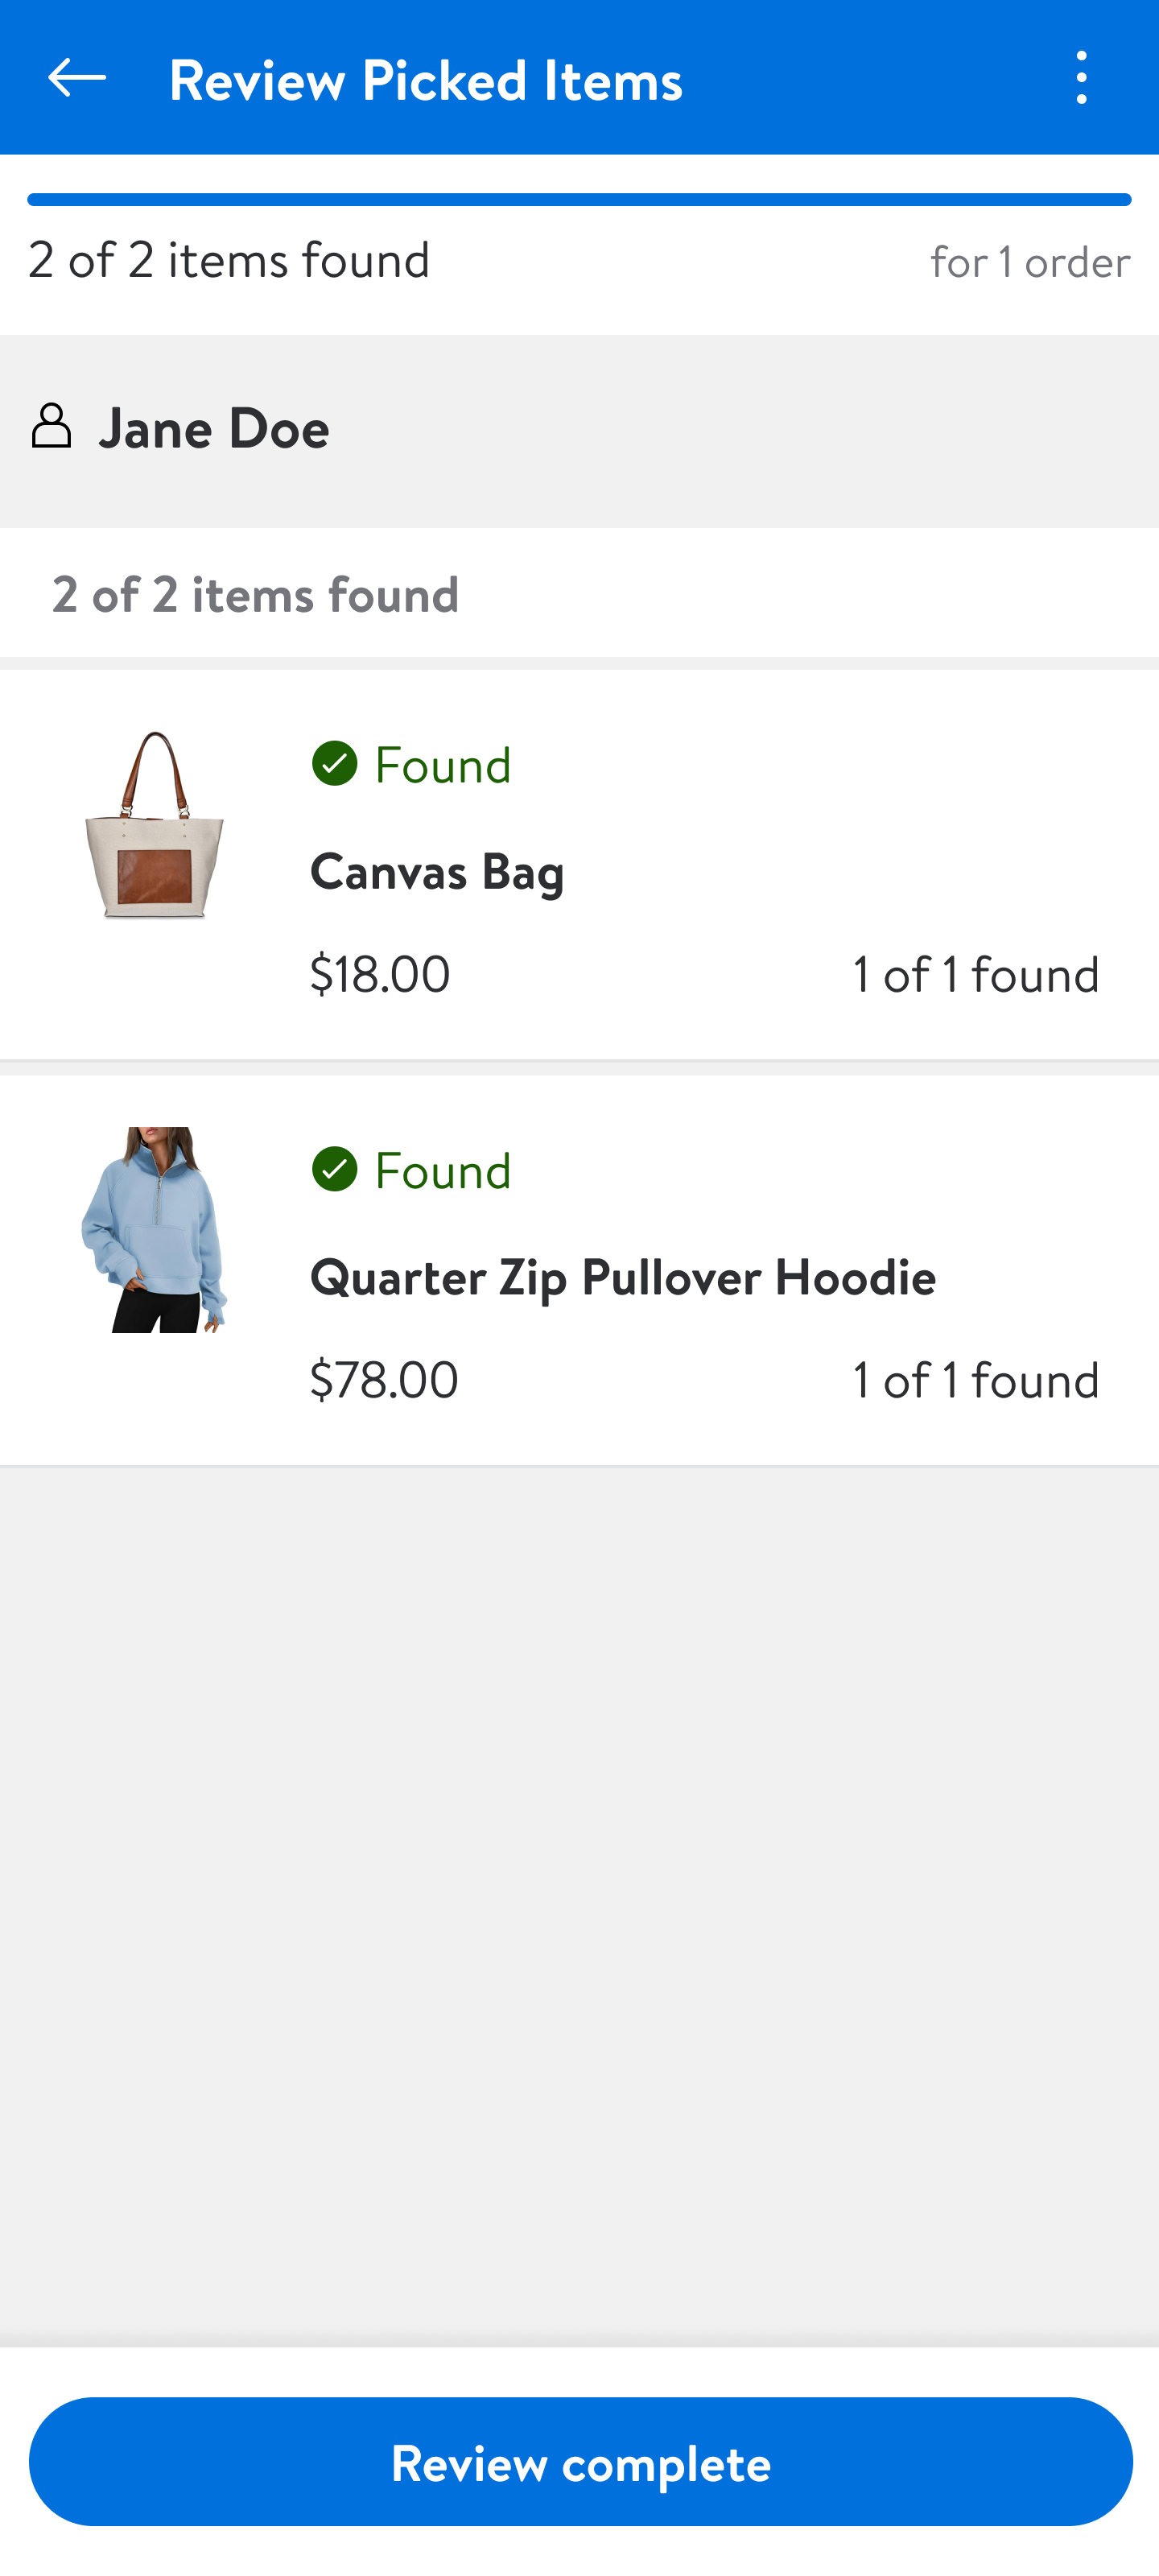Tap the back arrow icon

[76, 77]
